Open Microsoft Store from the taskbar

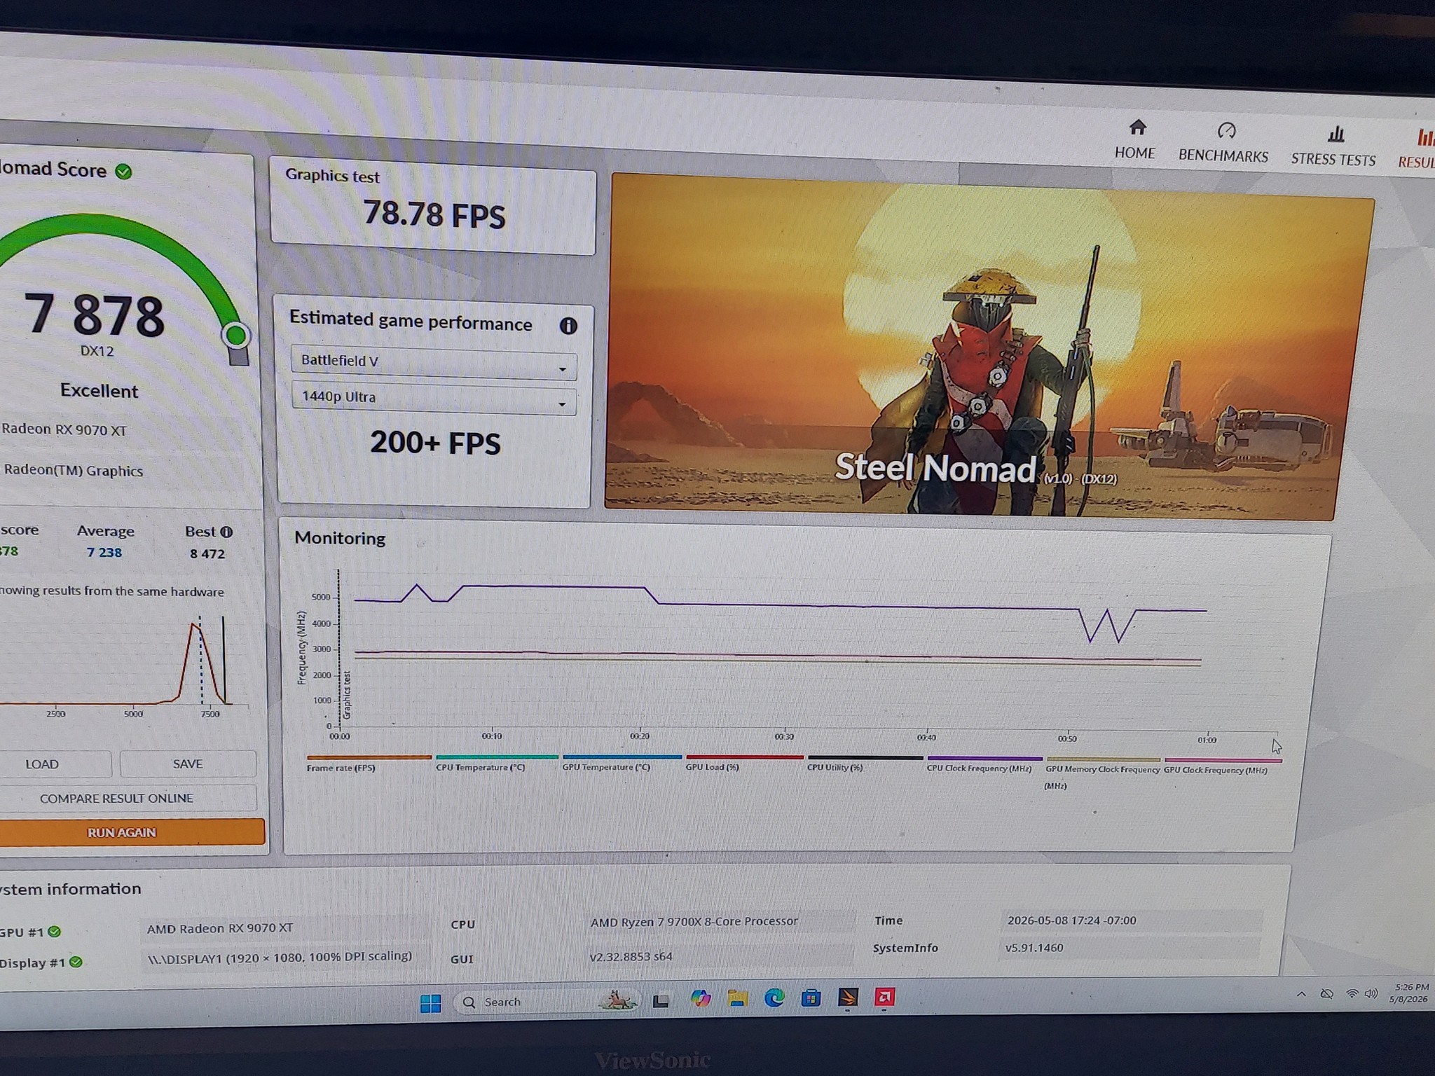(811, 998)
